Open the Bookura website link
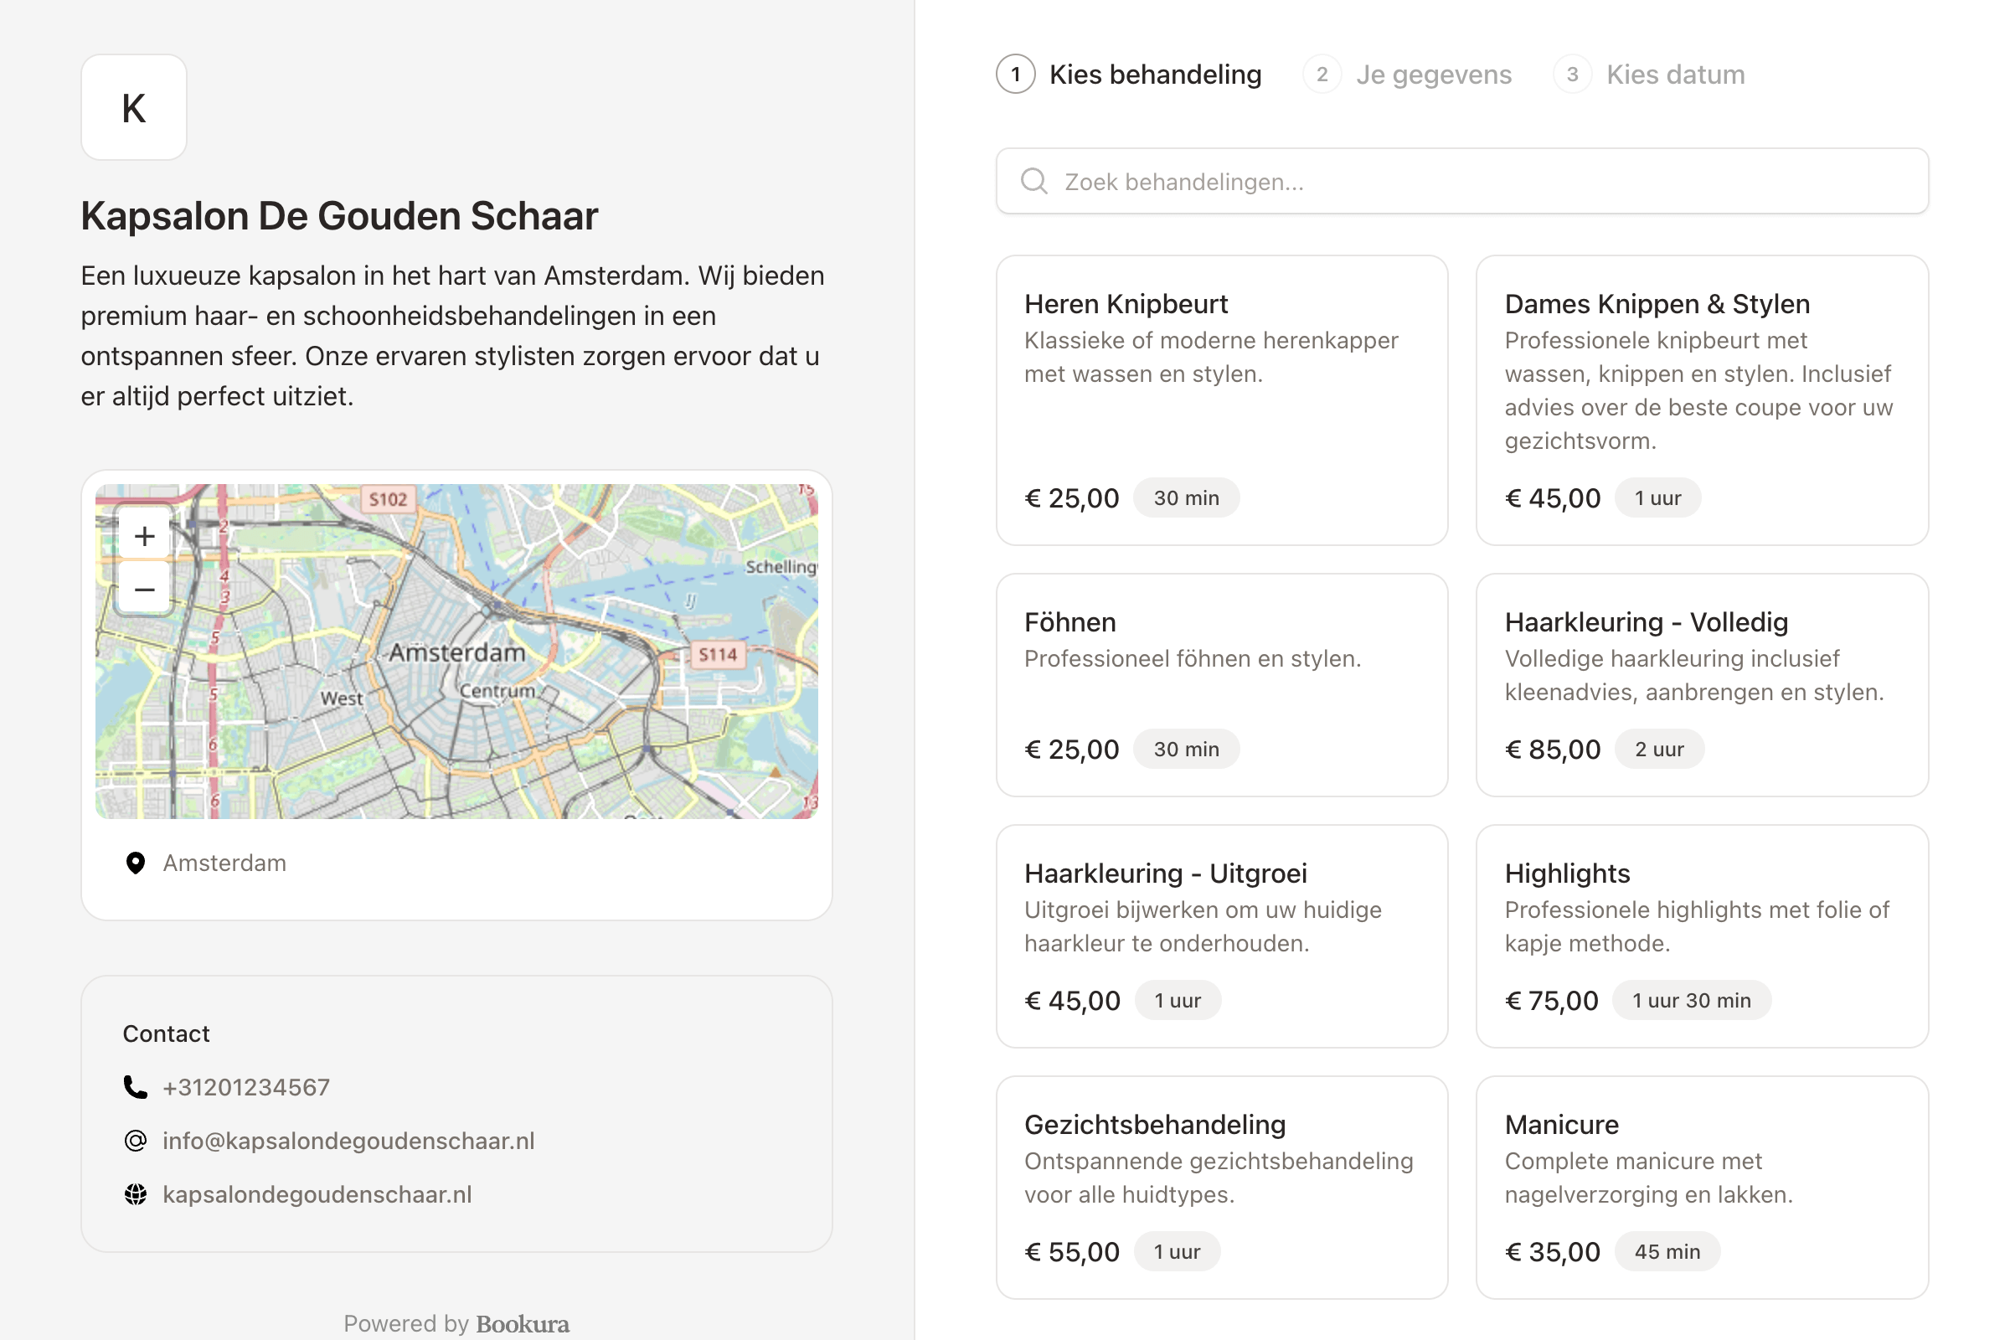The height and width of the screenshot is (1340, 2010). [x=522, y=1323]
